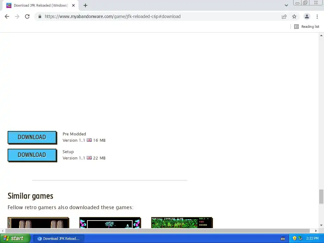Click UK flag beside 22 MB

coord(89,158)
